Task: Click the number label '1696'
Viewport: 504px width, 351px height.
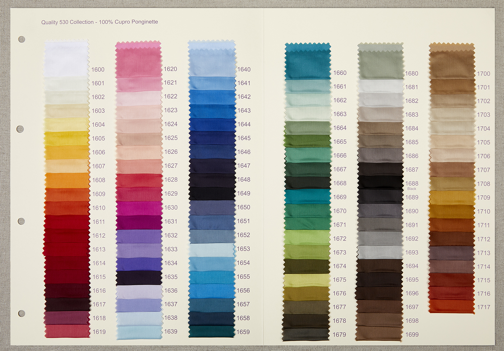Action: tap(412, 293)
